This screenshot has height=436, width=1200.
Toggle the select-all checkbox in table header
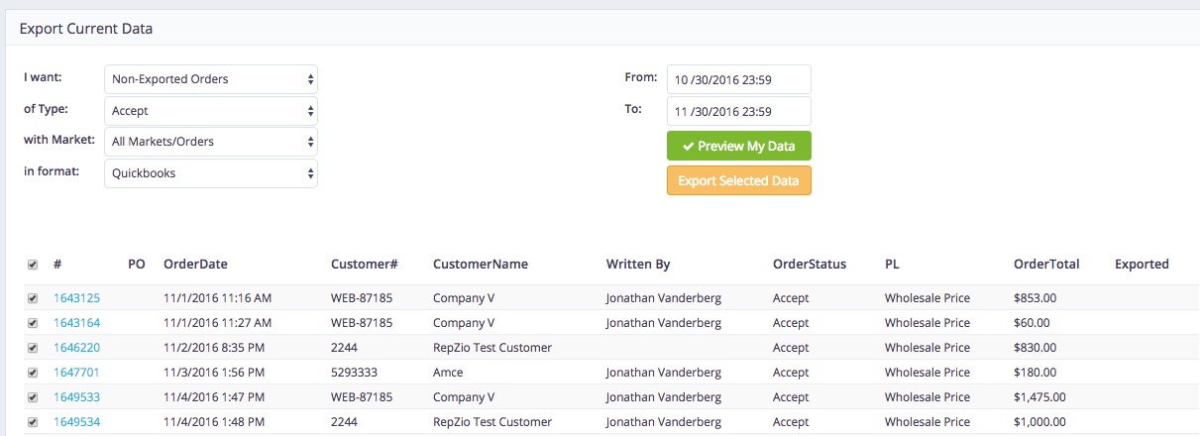click(33, 265)
